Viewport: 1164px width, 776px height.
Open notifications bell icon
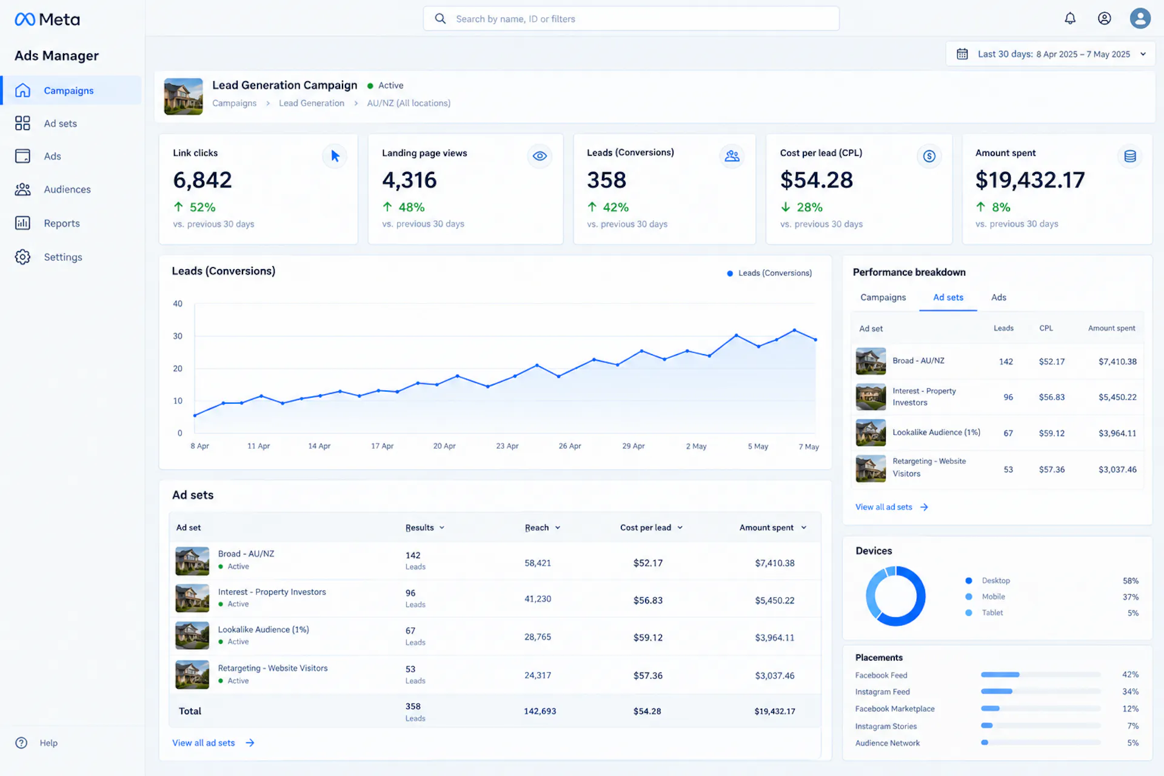click(1070, 18)
